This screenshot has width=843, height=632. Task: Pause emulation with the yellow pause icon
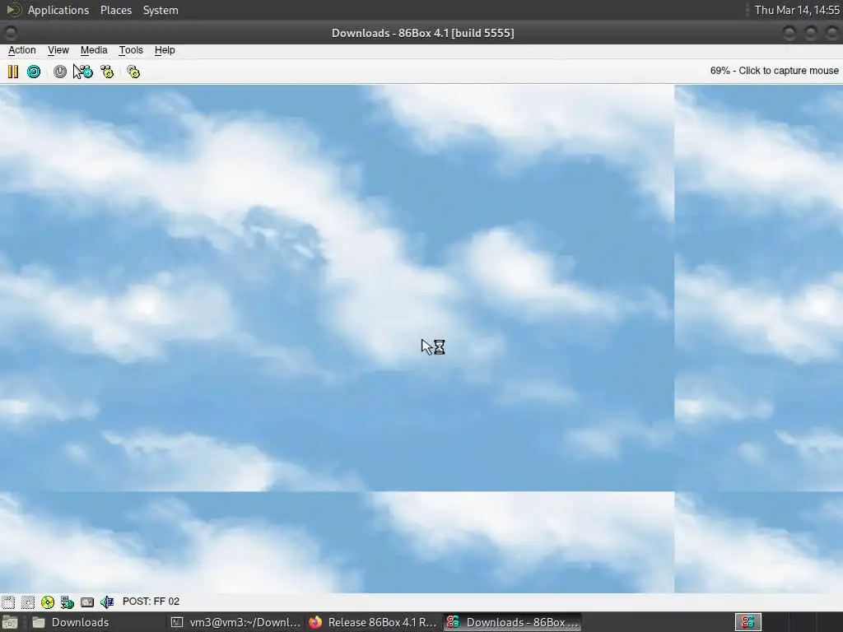tap(13, 72)
